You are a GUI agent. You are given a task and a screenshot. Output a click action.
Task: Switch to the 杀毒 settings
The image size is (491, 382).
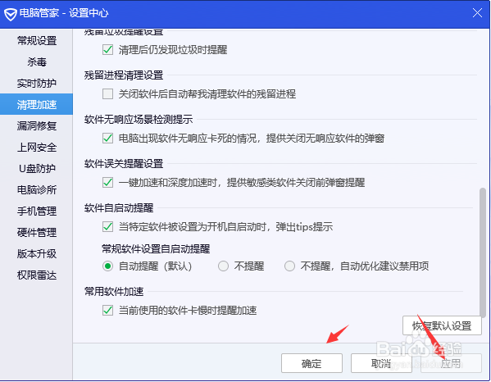coord(37,62)
